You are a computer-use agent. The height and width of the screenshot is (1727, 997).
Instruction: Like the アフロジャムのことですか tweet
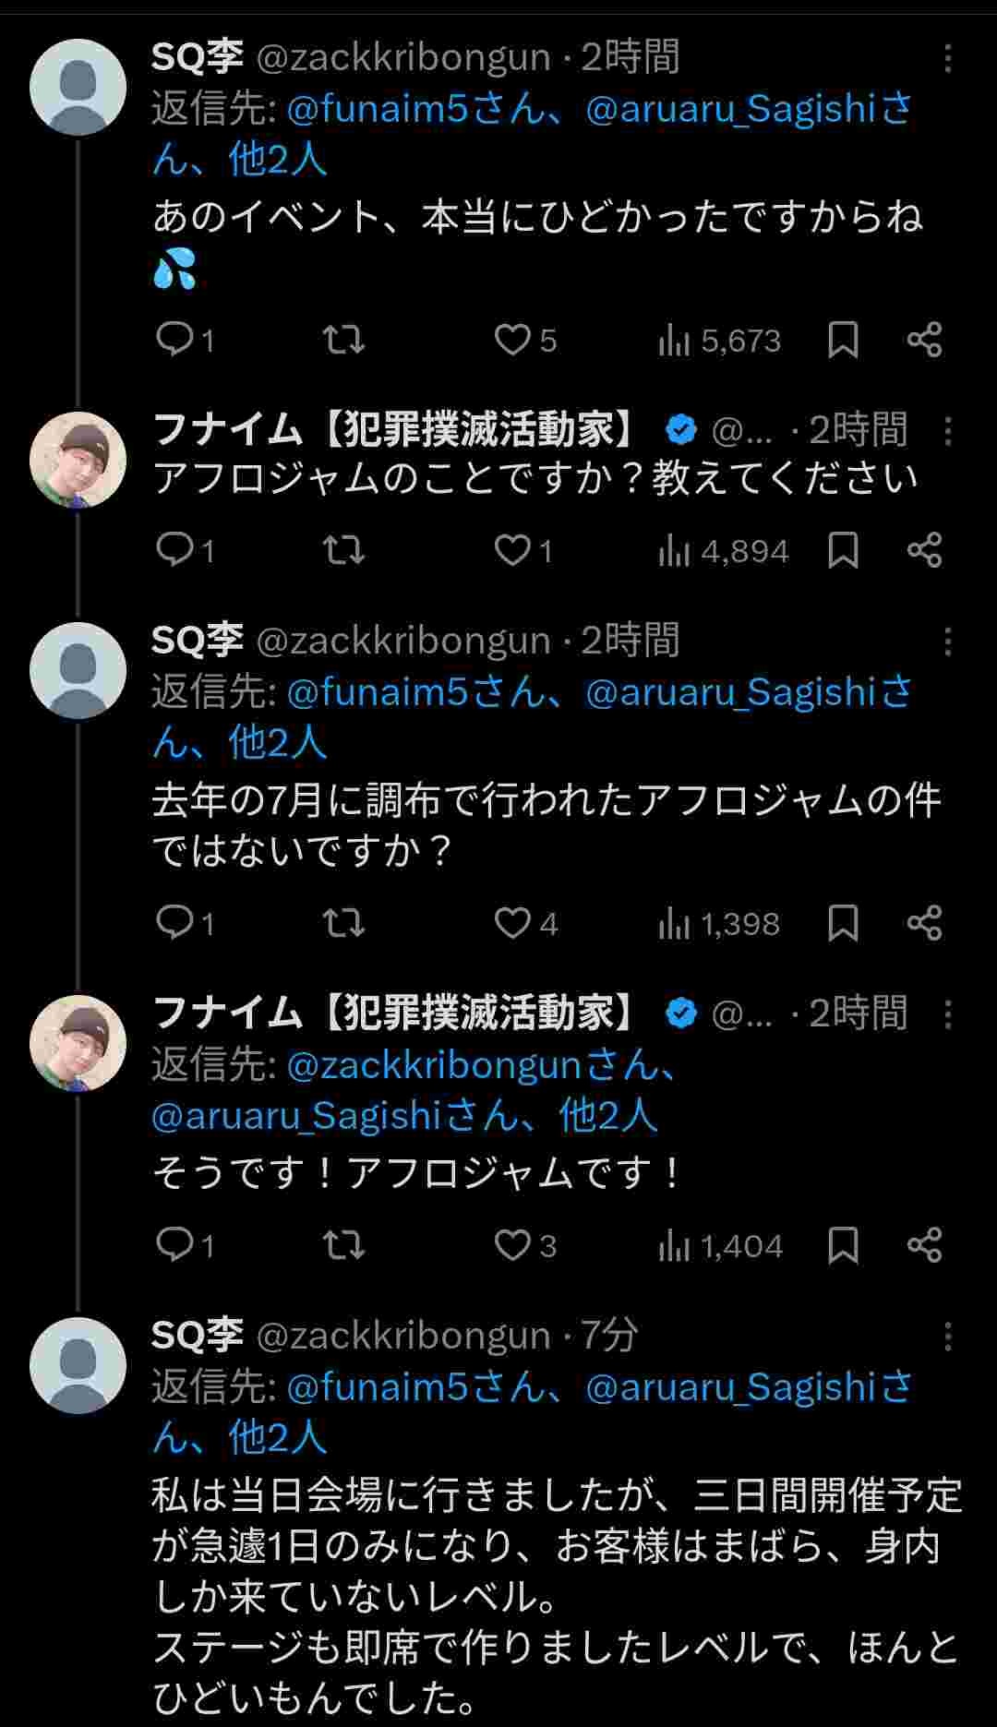tap(512, 550)
